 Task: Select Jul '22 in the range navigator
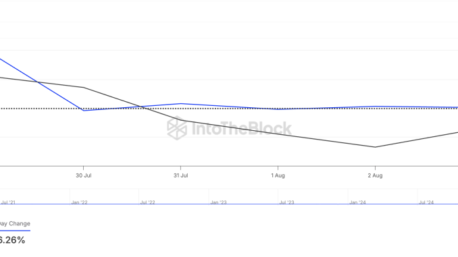pyautogui.click(x=147, y=202)
